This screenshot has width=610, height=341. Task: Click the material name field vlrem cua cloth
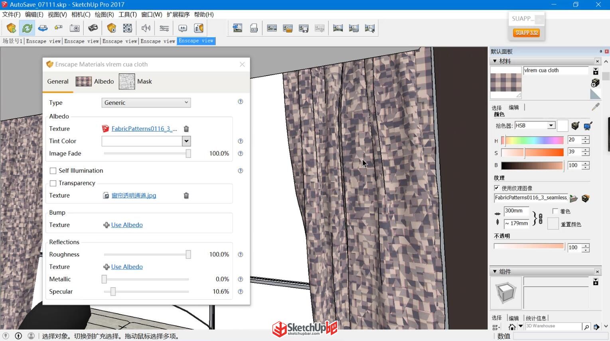pyautogui.click(x=556, y=71)
